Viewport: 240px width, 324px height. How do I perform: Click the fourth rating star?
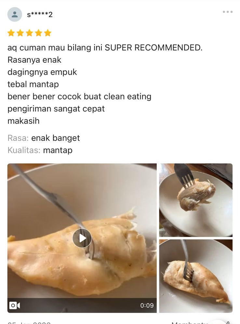[x=38, y=33]
